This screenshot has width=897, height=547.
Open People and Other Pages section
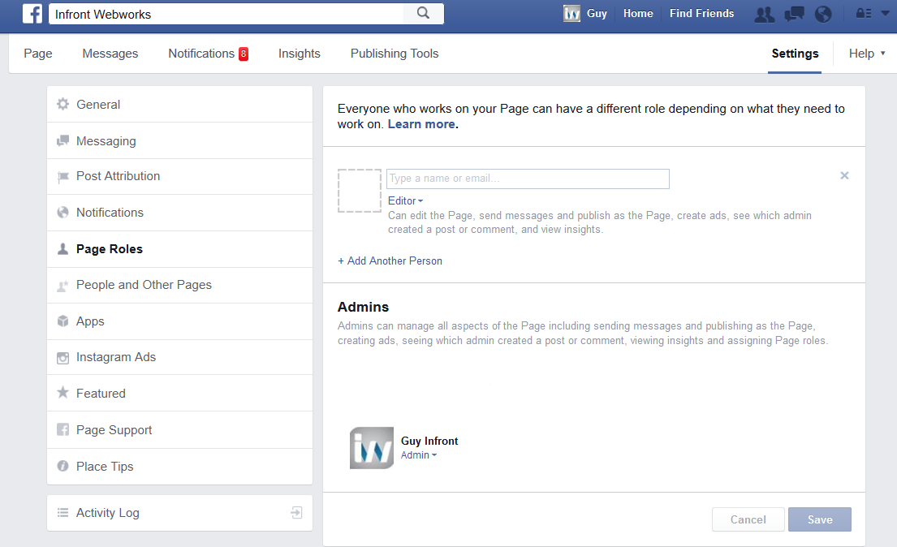pos(179,286)
